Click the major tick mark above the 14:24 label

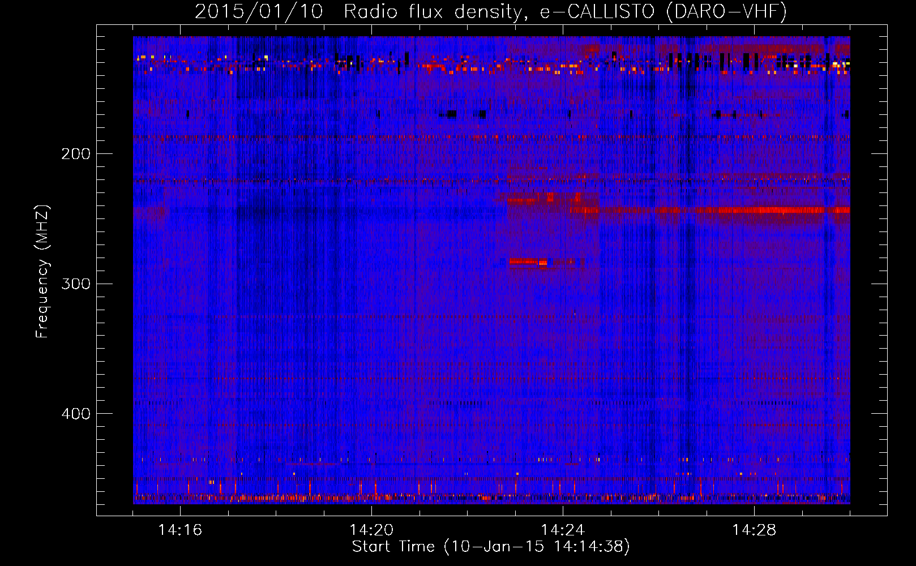[563, 511]
